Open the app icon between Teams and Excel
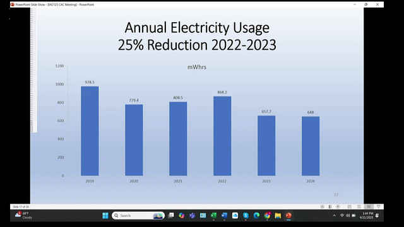This screenshot has width=404, height=227. [x=203, y=216]
